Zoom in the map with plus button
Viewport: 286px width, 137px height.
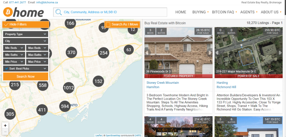[5, 125]
